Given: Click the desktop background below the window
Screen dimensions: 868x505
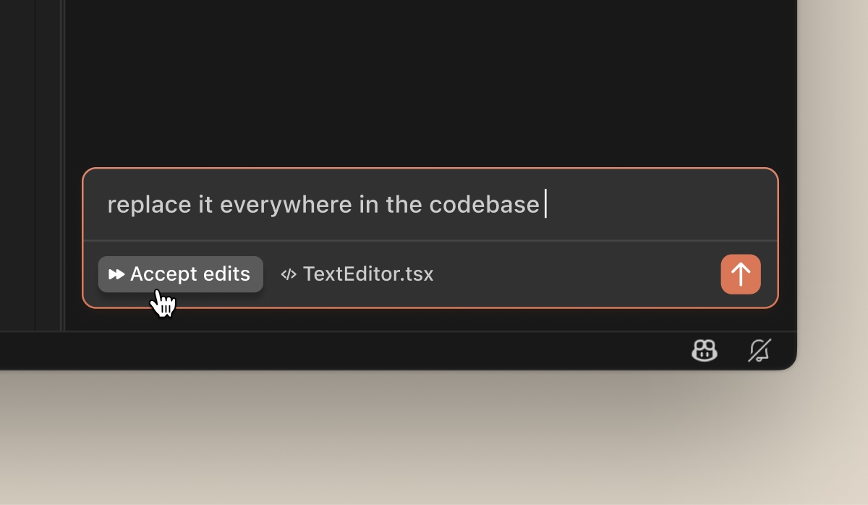Looking at the screenshot, I should tap(434, 441).
